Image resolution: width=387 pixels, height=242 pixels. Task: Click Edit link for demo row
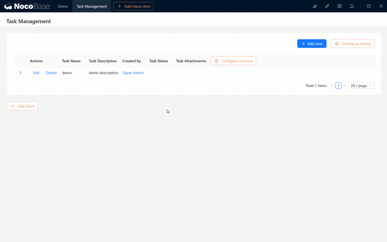coord(36,73)
